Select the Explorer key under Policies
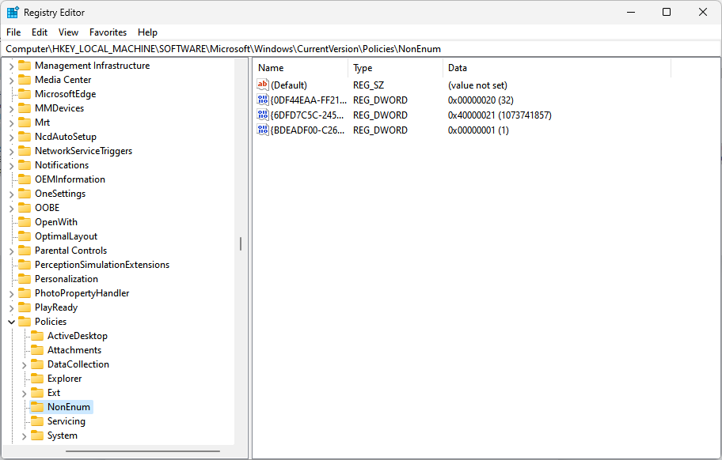Screen dimensions: 722x460 coord(64,379)
